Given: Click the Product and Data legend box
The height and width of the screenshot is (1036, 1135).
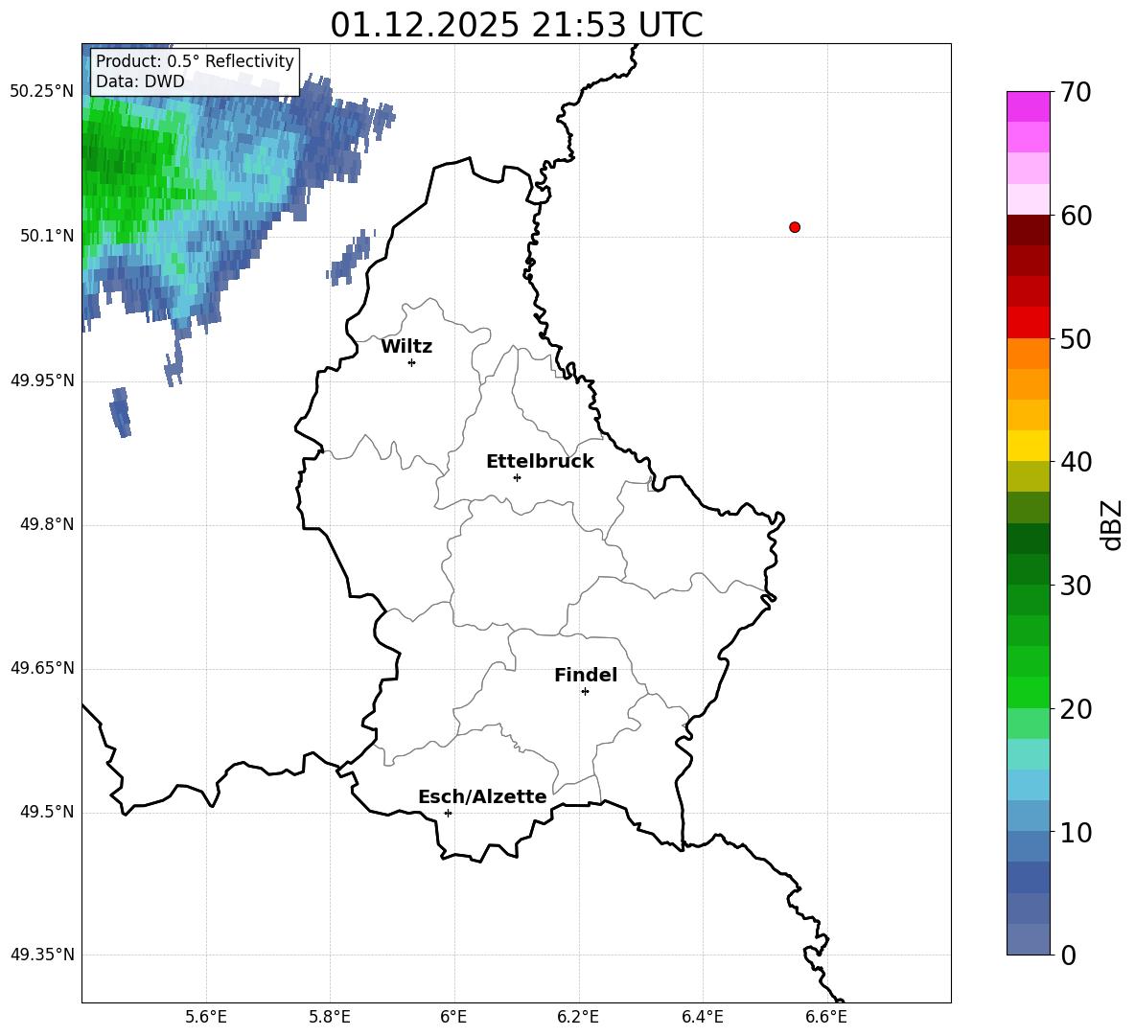Looking at the screenshot, I should point(195,71).
